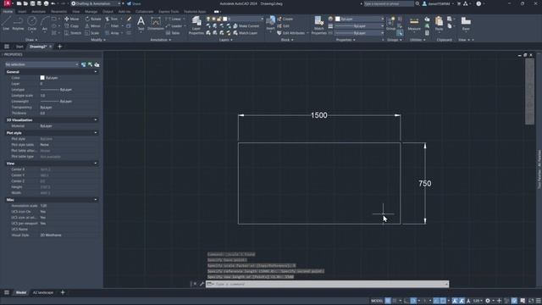Image resolution: width=542 pixels, height=305 pixels.
Task: Click the Share button in title bar
Action: pyautogui.click(x=134, y=3)
